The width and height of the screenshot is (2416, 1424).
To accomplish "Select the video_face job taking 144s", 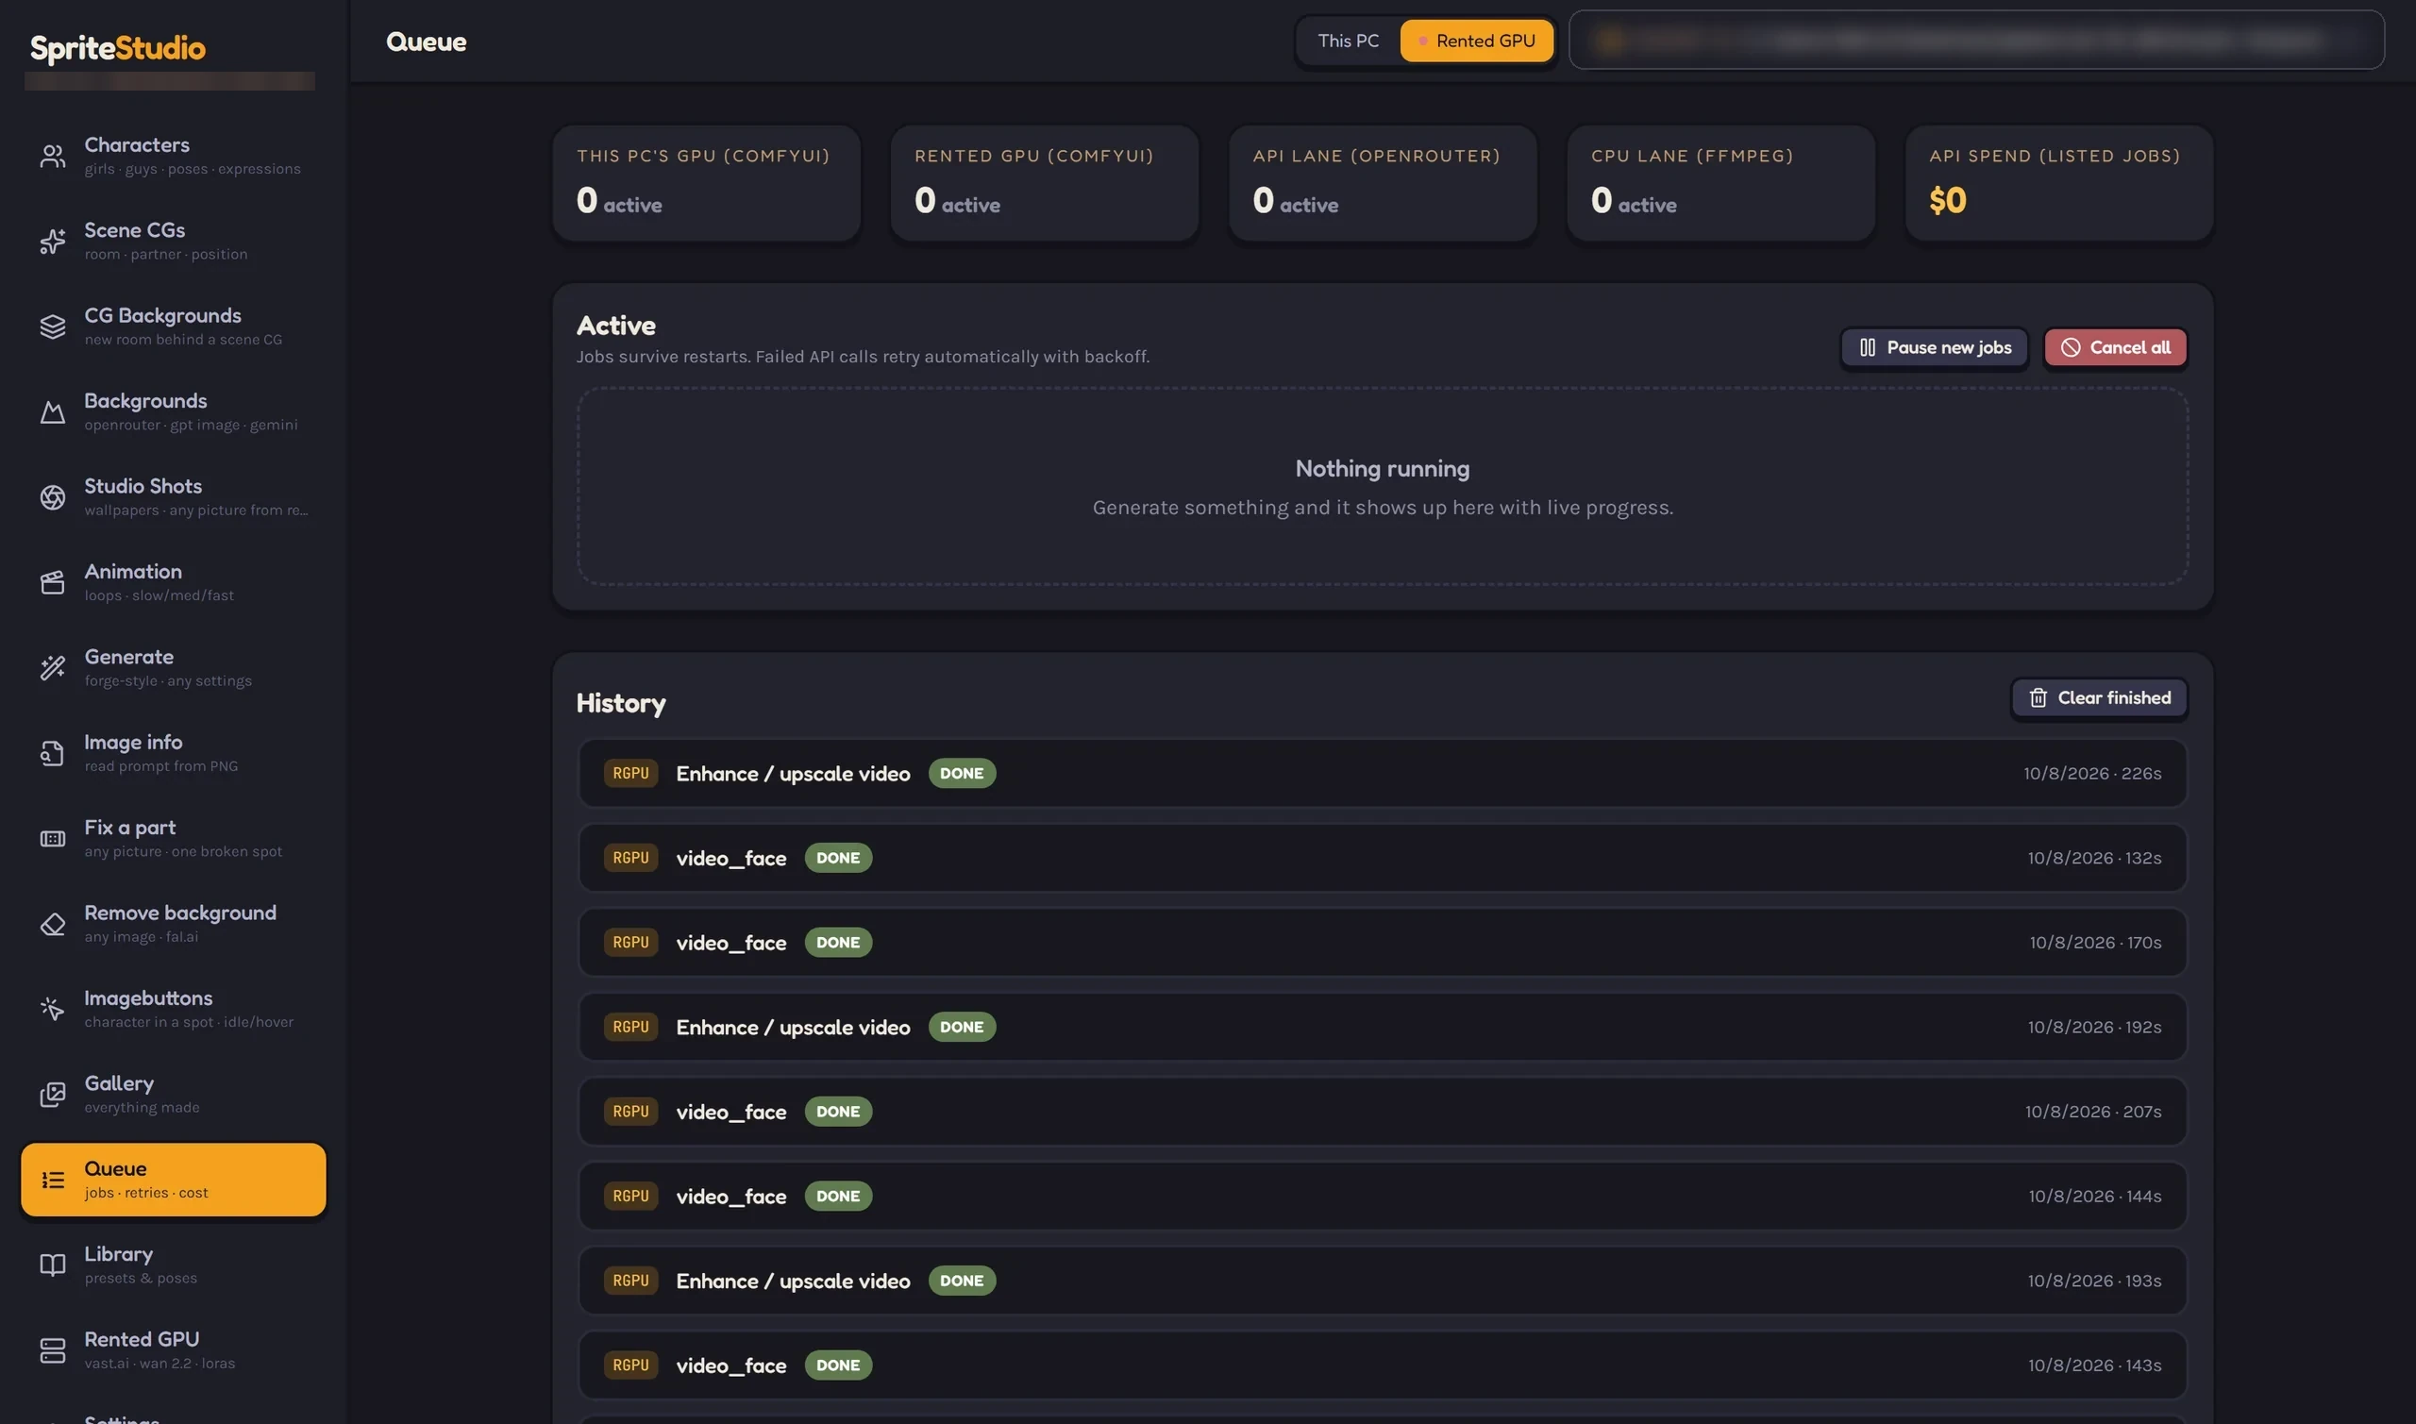I will point(1382,1196).
